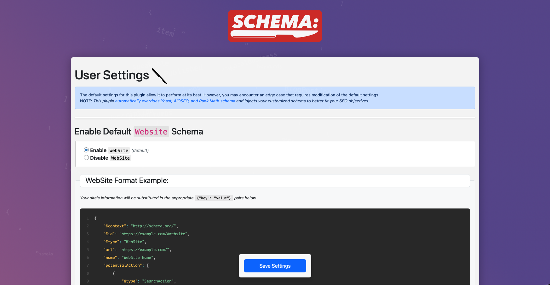Viewport: 550px width, 285px height.
Task: Click the Save Settings button
Action: click(x=275, y=266)
